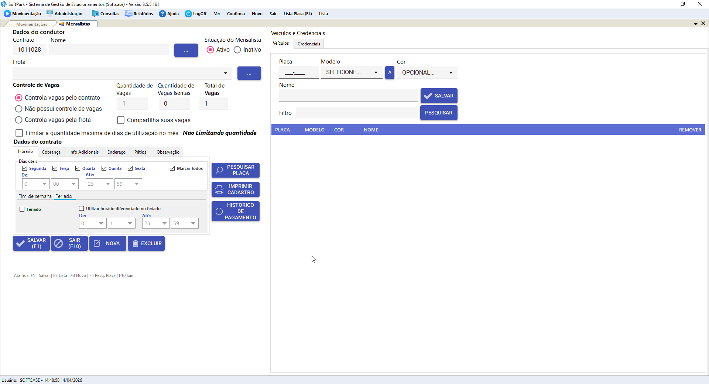Click magnifier icon on Pesquisar Placa
The width and height of the screenshot is (709, 384).
tap(219, 170)
